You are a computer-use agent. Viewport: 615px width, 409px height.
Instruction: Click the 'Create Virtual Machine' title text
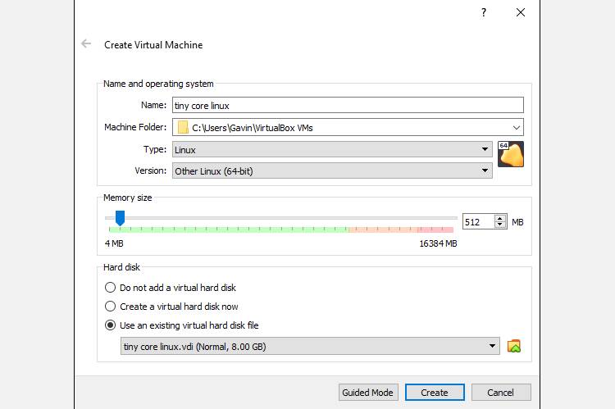coord(153,45)
